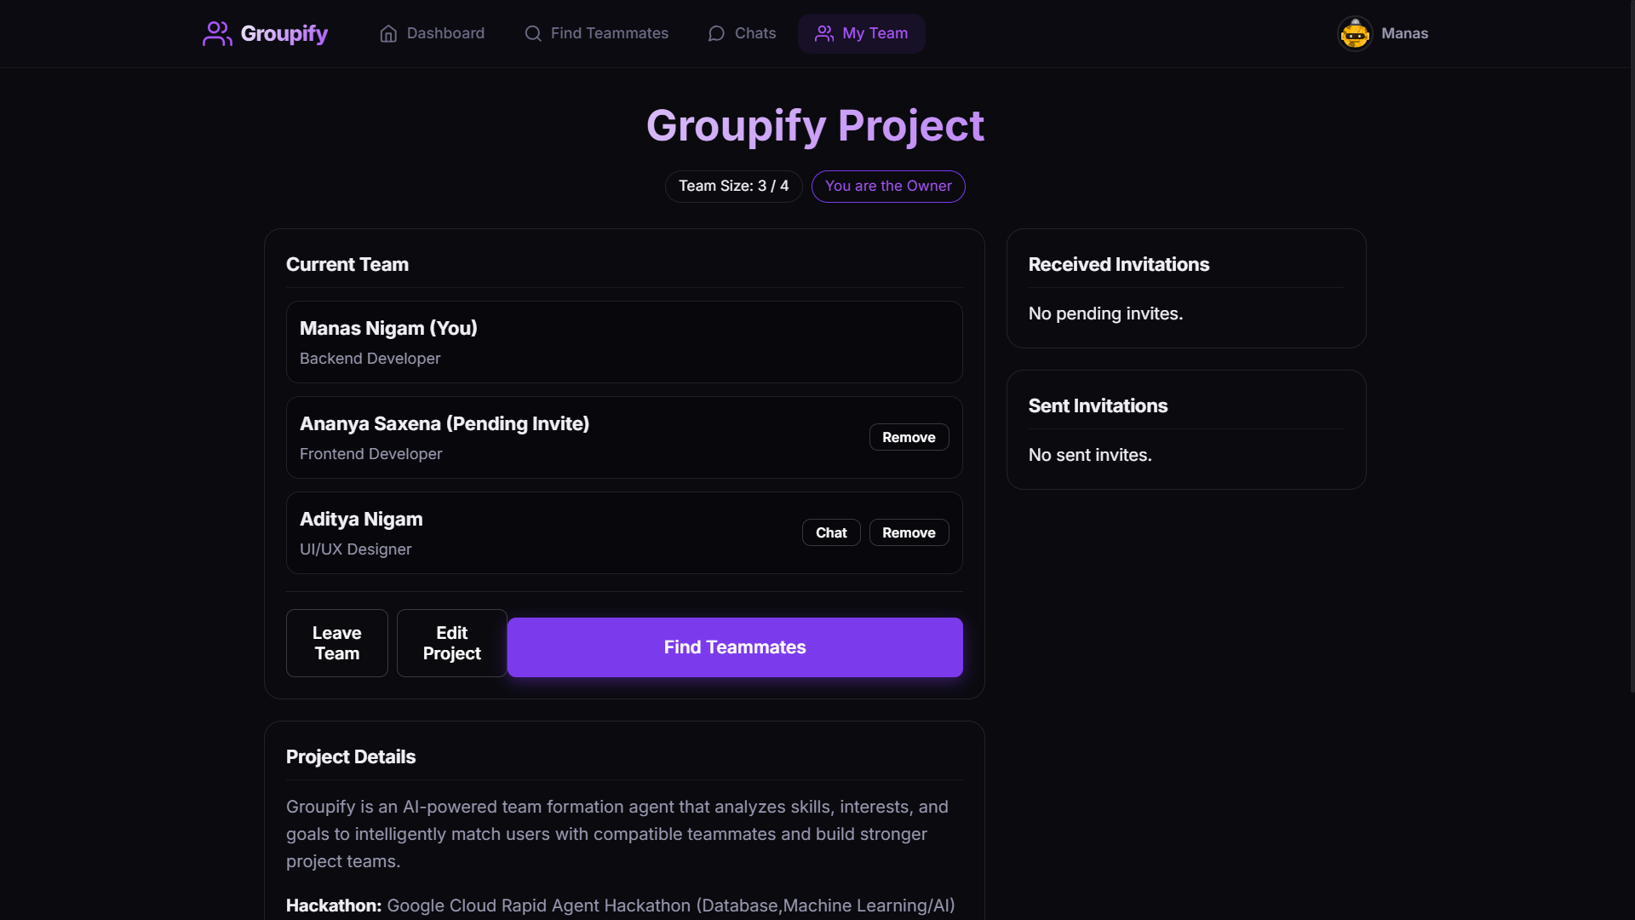Select the Find Teammates nav link

coord(596,33)
